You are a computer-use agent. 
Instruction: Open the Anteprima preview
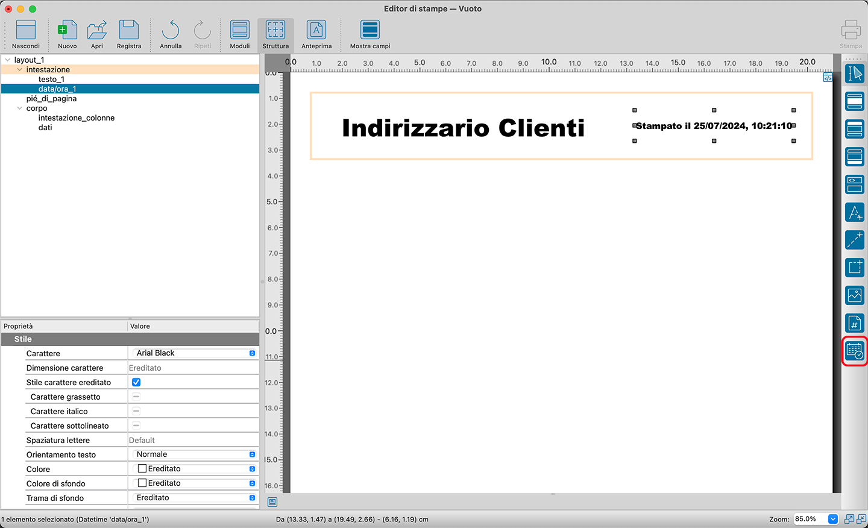coord(316,34)
